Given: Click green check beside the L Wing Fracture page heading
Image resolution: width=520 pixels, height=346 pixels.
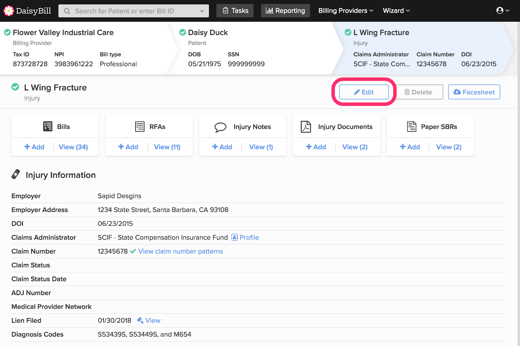Looking at the screenshot, I should coord(15,87).
